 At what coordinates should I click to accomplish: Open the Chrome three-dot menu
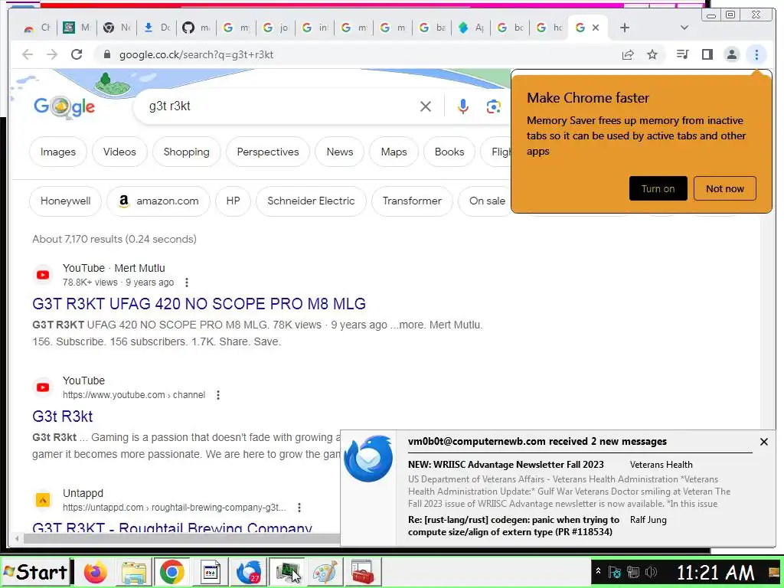[x=756, y=54]
